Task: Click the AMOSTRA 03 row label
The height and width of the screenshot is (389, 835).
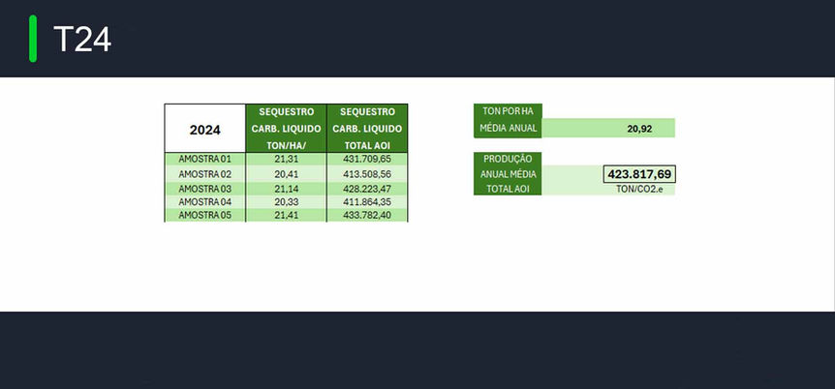Action: (x=204, y=188)
